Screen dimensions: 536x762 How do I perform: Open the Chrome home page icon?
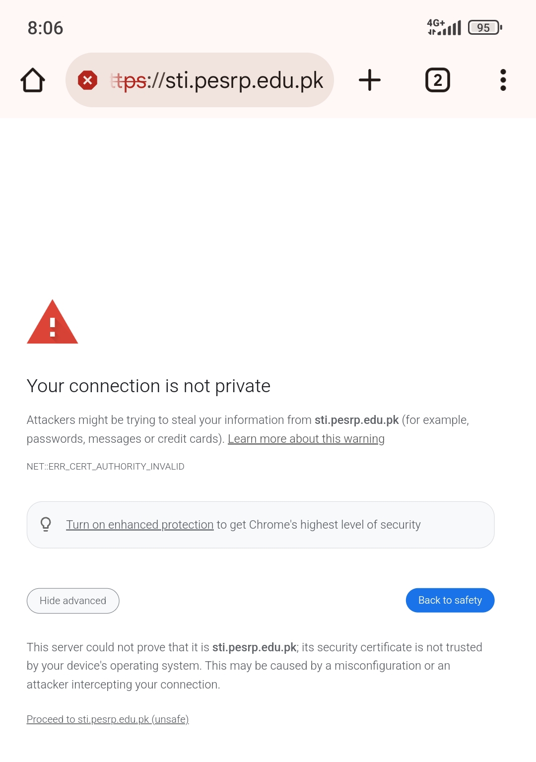(33, 80)
